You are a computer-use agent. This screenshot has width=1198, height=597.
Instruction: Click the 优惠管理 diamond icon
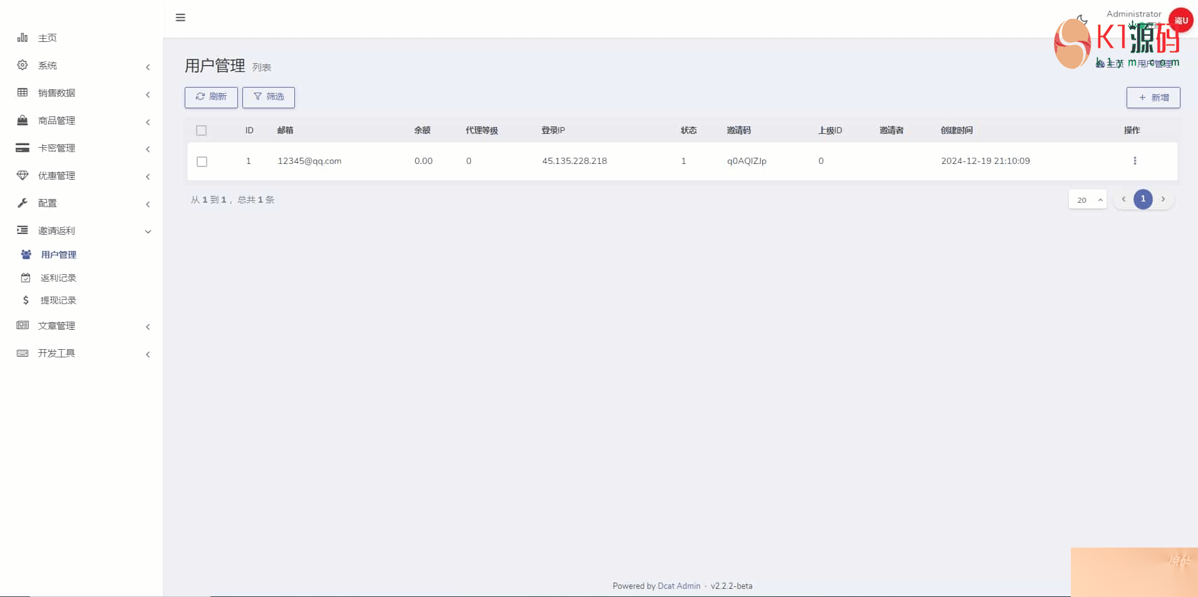coord(23,175)
